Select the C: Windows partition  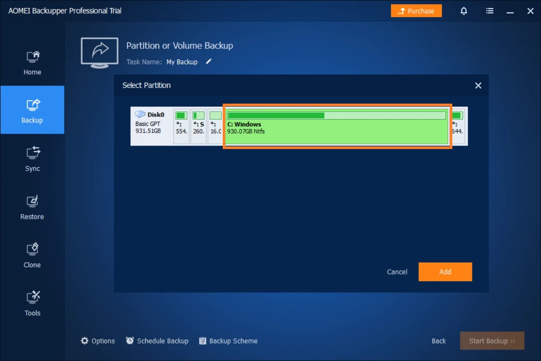point(337,126)
